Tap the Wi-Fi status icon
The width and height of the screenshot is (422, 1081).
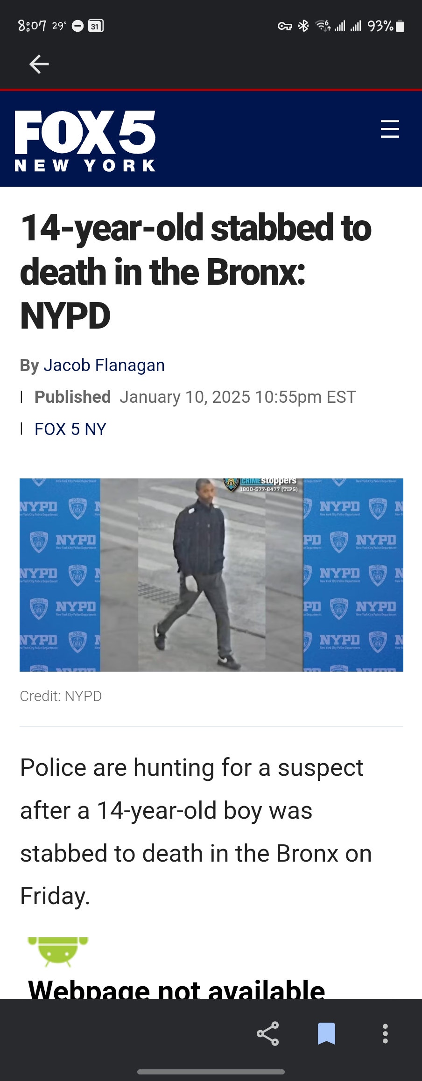pos(323,26)
